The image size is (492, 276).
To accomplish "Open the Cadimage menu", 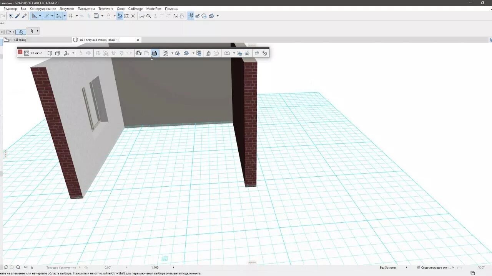I will tap(136, 8).
